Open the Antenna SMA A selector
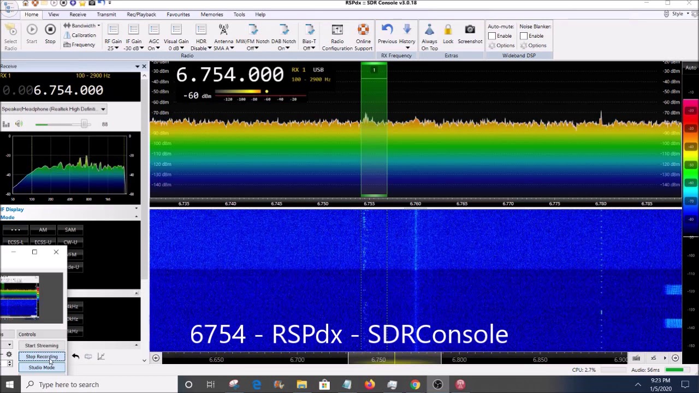The width and height of the screenshot is (699, 393). click(x=223, y=38)
